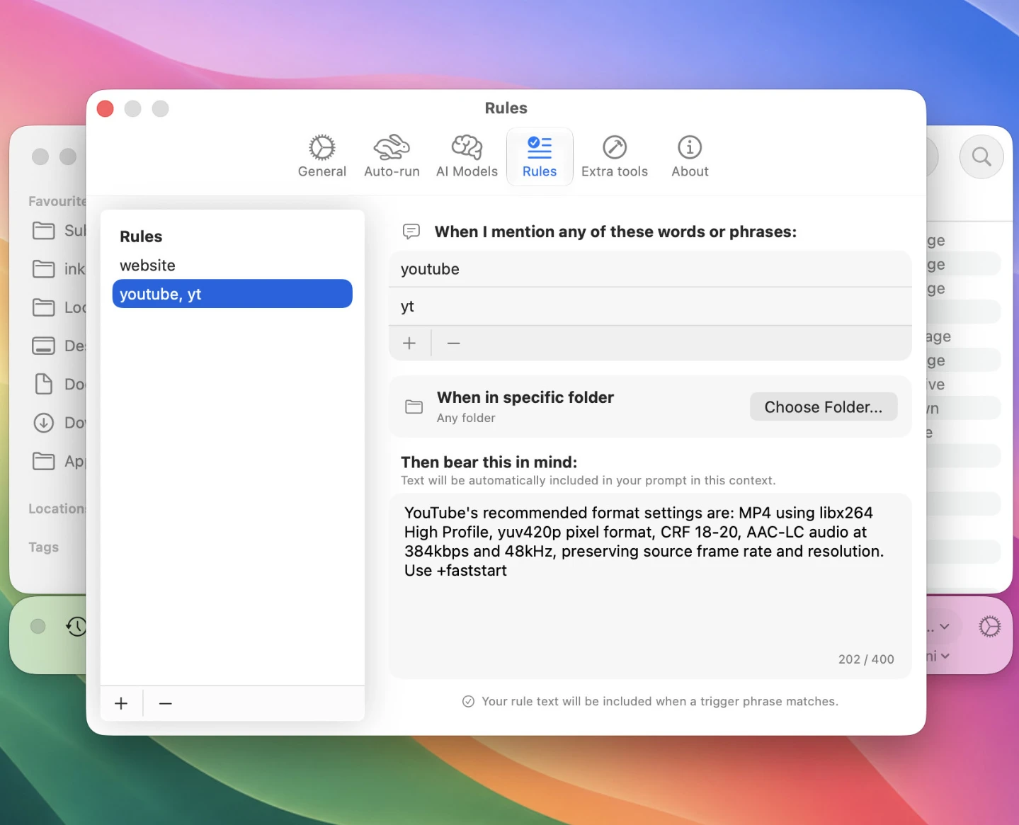Add a trigger phrase with plus
The image size is (1019, 825).
[x=409, y=343]
